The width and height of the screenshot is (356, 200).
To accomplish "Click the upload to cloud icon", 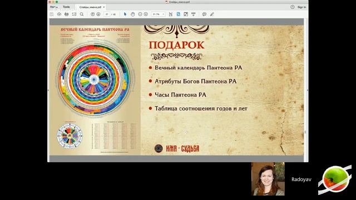I will [59, 14].
